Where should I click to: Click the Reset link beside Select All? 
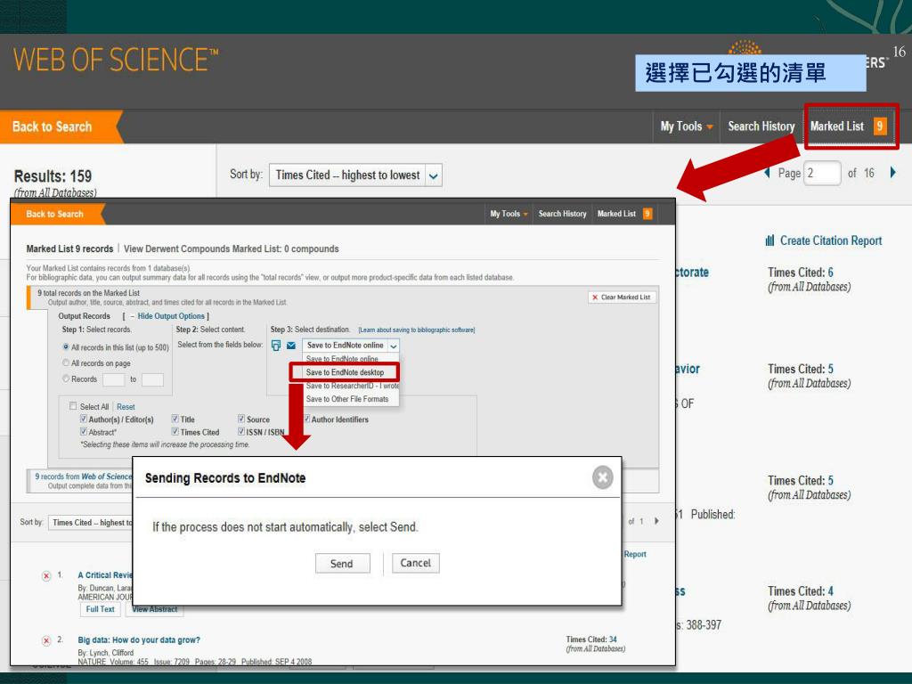126,406
